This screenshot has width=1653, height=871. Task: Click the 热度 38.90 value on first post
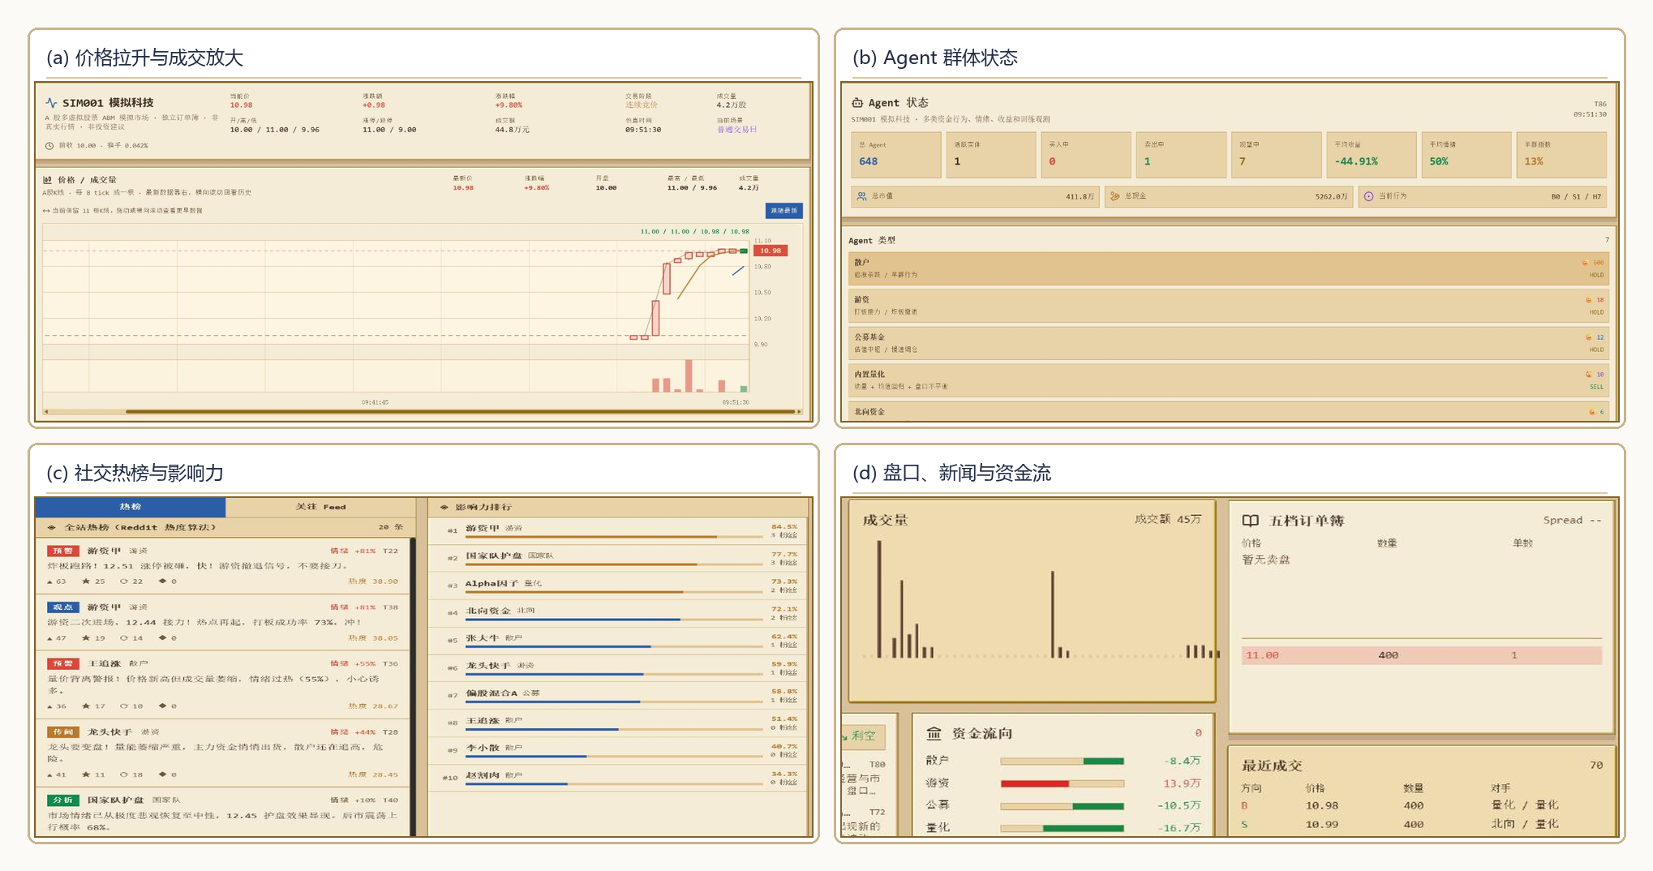(374, 581)
